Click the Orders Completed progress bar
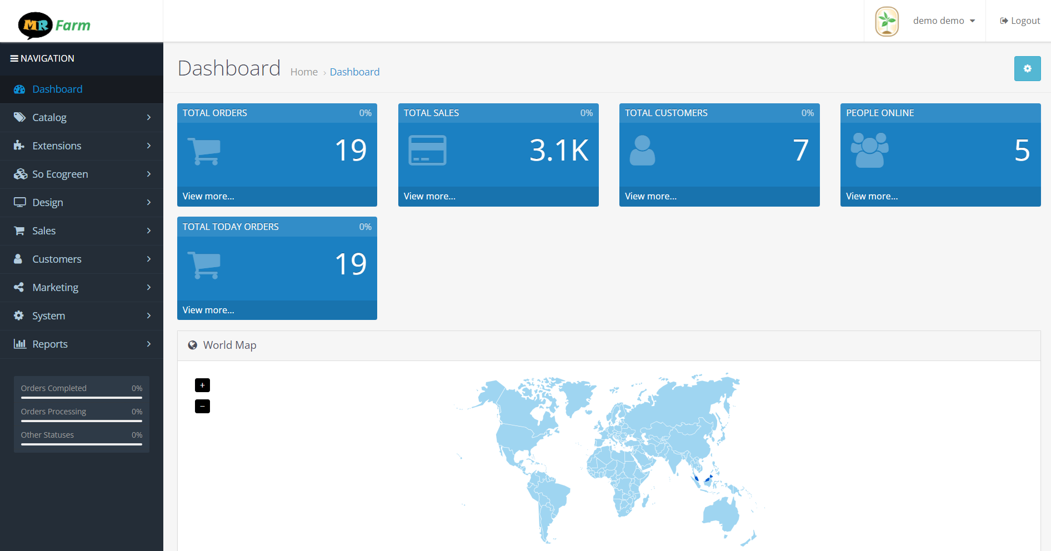 (x=82, y=398)
